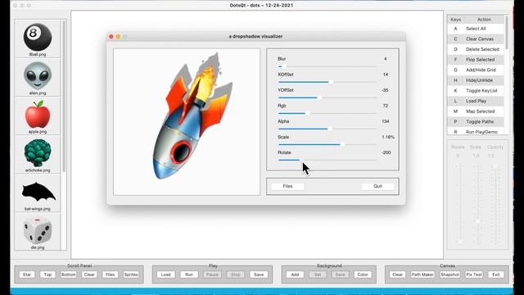Adjust the XOffSet slider

tap(327, 82)
